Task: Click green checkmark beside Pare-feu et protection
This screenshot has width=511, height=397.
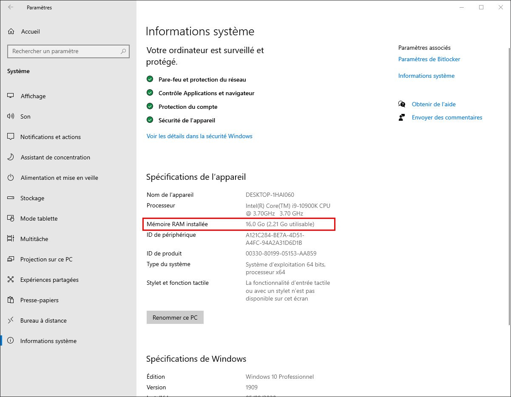Action: 150,79
